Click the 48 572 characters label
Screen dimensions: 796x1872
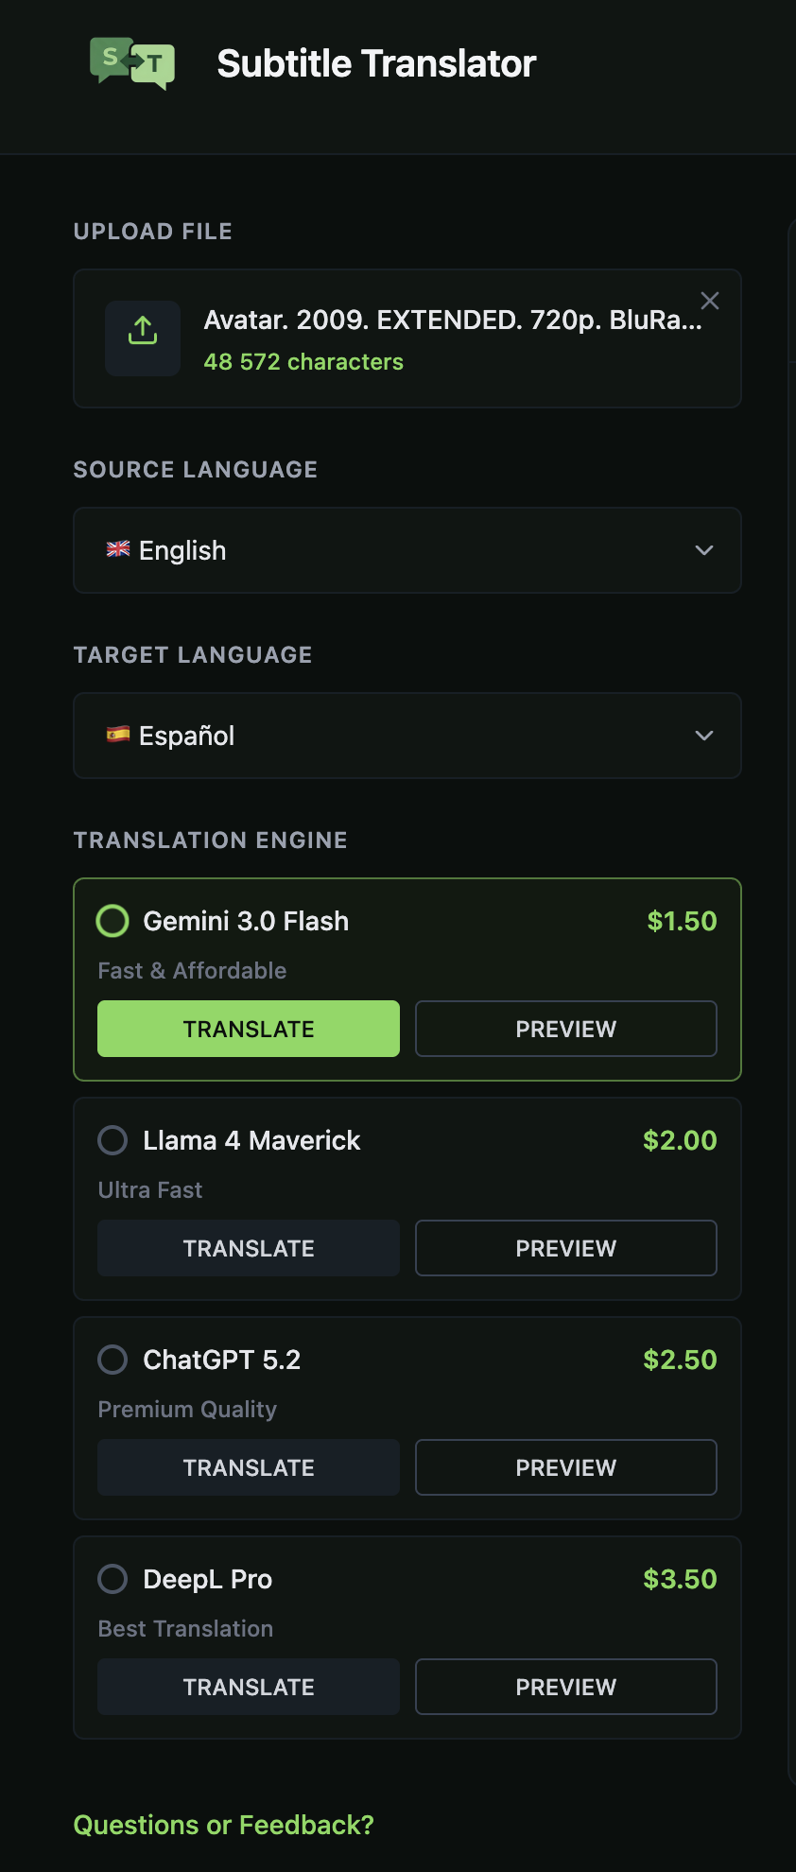tap(304, 361)
